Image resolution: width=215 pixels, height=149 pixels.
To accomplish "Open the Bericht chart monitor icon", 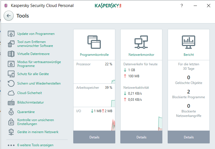I will click(189, 42).
